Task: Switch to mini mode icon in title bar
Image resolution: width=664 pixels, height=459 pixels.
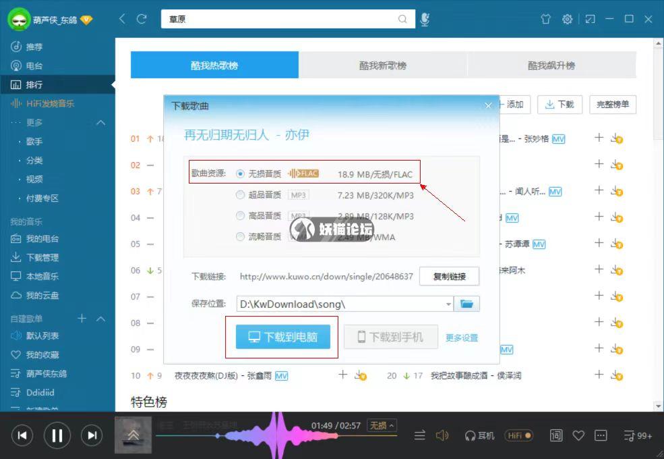Action: click(x=590, y=19)
